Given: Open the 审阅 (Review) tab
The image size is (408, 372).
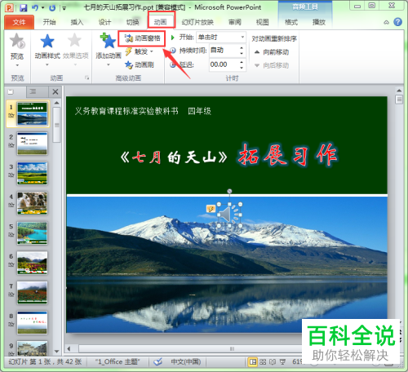Looking at the screenshot, I should click(235, 22).
